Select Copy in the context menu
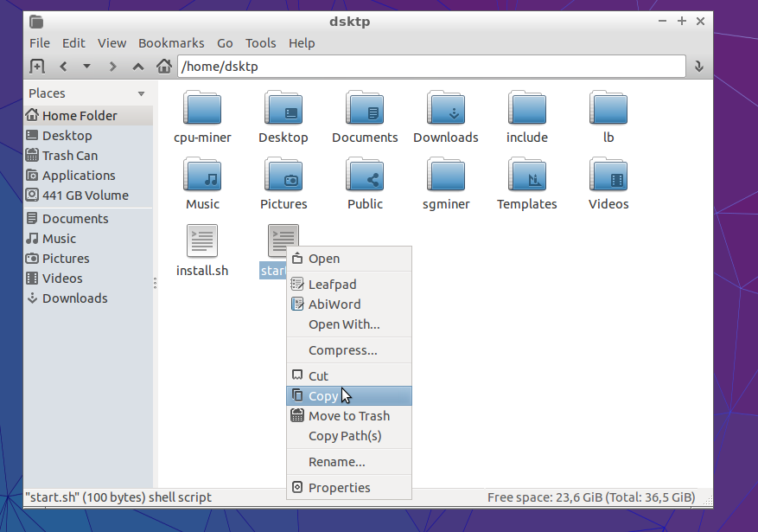758x532 pixels. (x=323, y=396)
